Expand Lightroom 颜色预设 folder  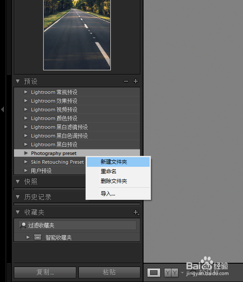click(x=26, y=118)
